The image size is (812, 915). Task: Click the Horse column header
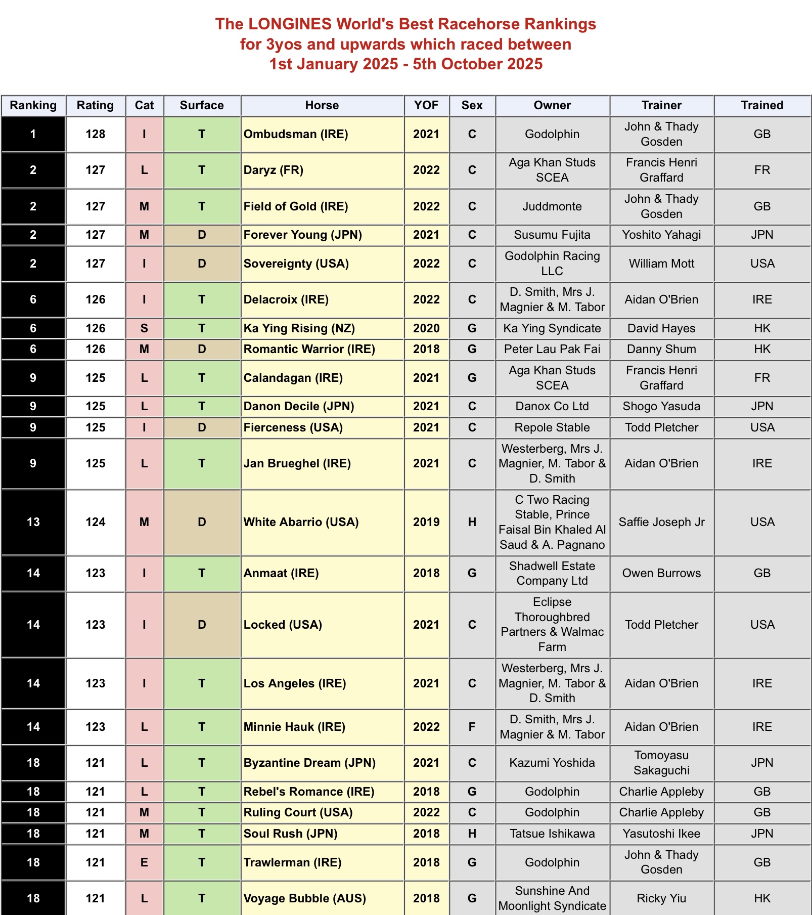coord(322,105)
